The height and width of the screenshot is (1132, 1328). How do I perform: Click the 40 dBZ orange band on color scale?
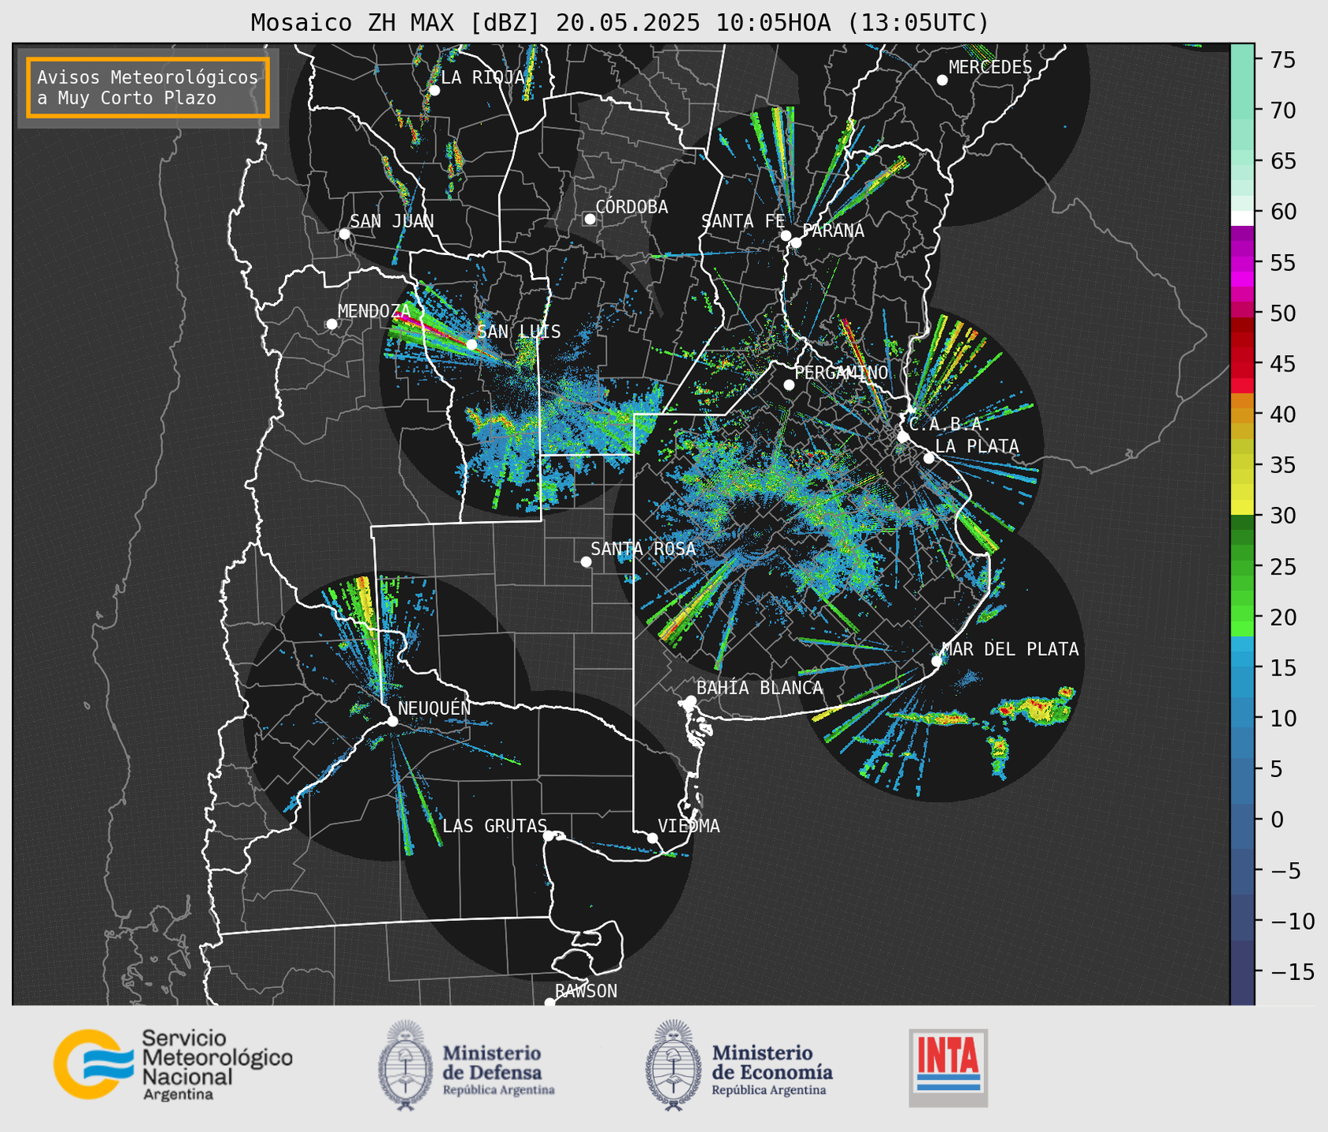1242,414
